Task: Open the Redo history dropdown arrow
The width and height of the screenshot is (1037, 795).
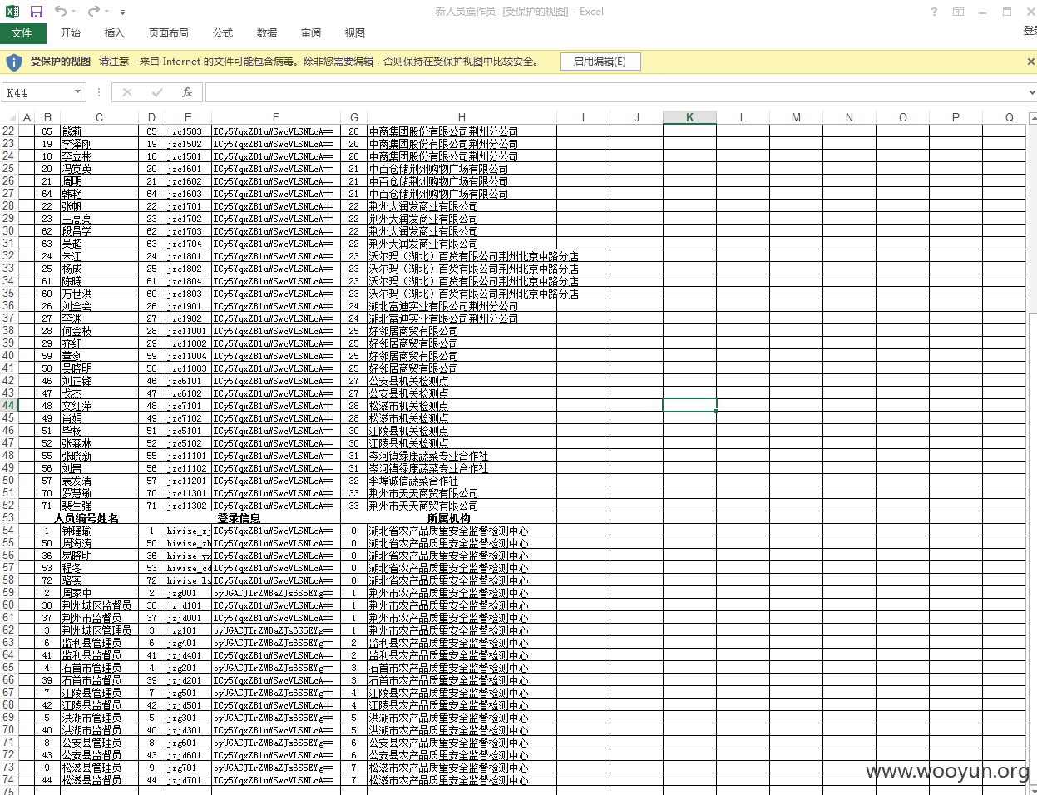Action: (x=107, y=12)
